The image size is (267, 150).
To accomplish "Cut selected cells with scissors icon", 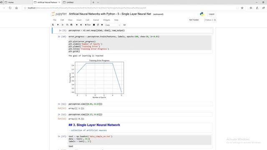I will pos(63,25).
